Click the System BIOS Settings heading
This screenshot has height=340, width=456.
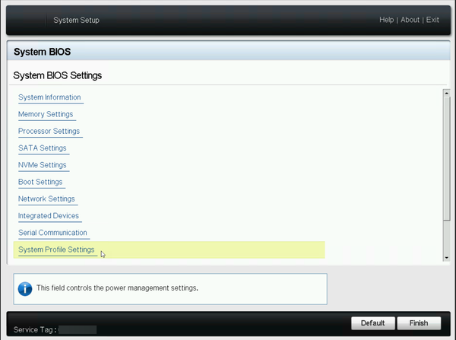pyautogui.click(x=58, y=75)
